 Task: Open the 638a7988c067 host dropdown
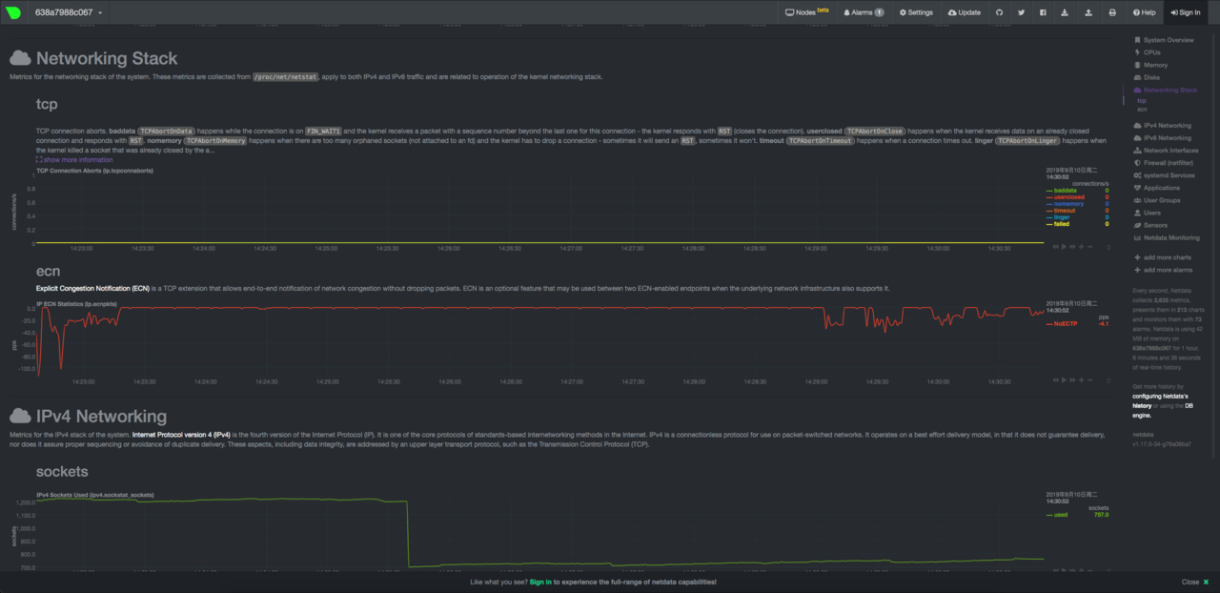[x=69, y=12]
